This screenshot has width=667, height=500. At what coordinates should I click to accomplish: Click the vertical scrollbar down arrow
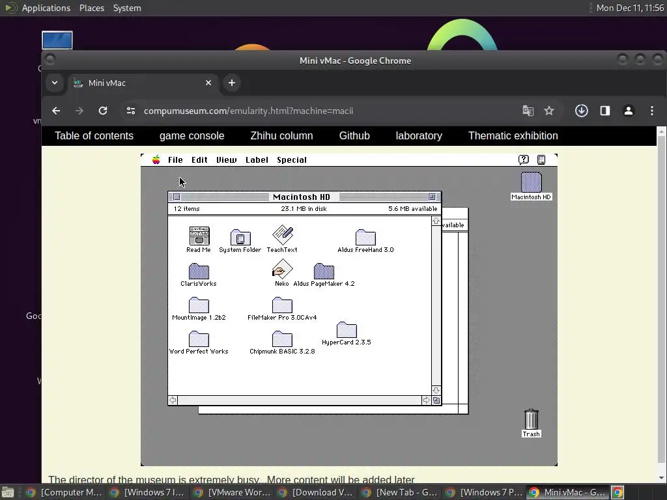[436, 391]
